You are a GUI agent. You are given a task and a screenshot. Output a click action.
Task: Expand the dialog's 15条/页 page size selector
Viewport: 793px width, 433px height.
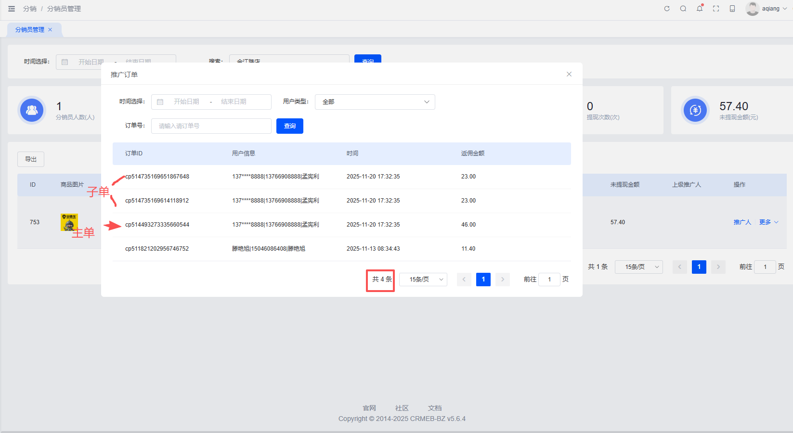[423, 280]
